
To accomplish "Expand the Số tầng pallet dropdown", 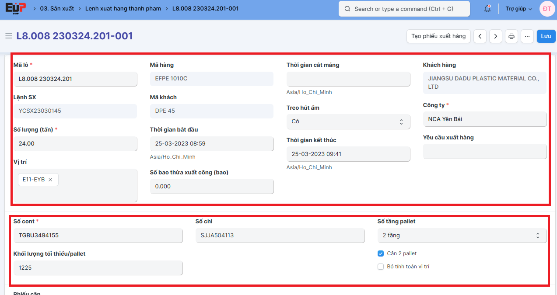I will coord(462,236).
